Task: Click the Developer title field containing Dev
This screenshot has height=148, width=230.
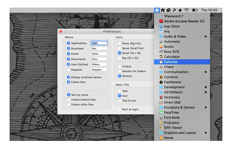Action: pyautogui.click(x=99, y=48)
